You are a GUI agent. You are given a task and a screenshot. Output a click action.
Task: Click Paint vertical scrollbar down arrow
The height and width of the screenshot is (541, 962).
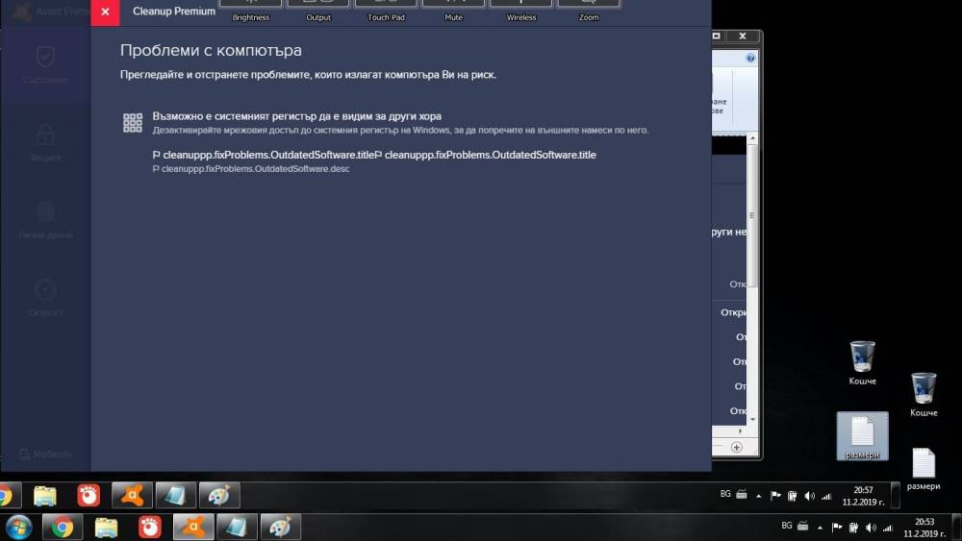tap(752, 420)
